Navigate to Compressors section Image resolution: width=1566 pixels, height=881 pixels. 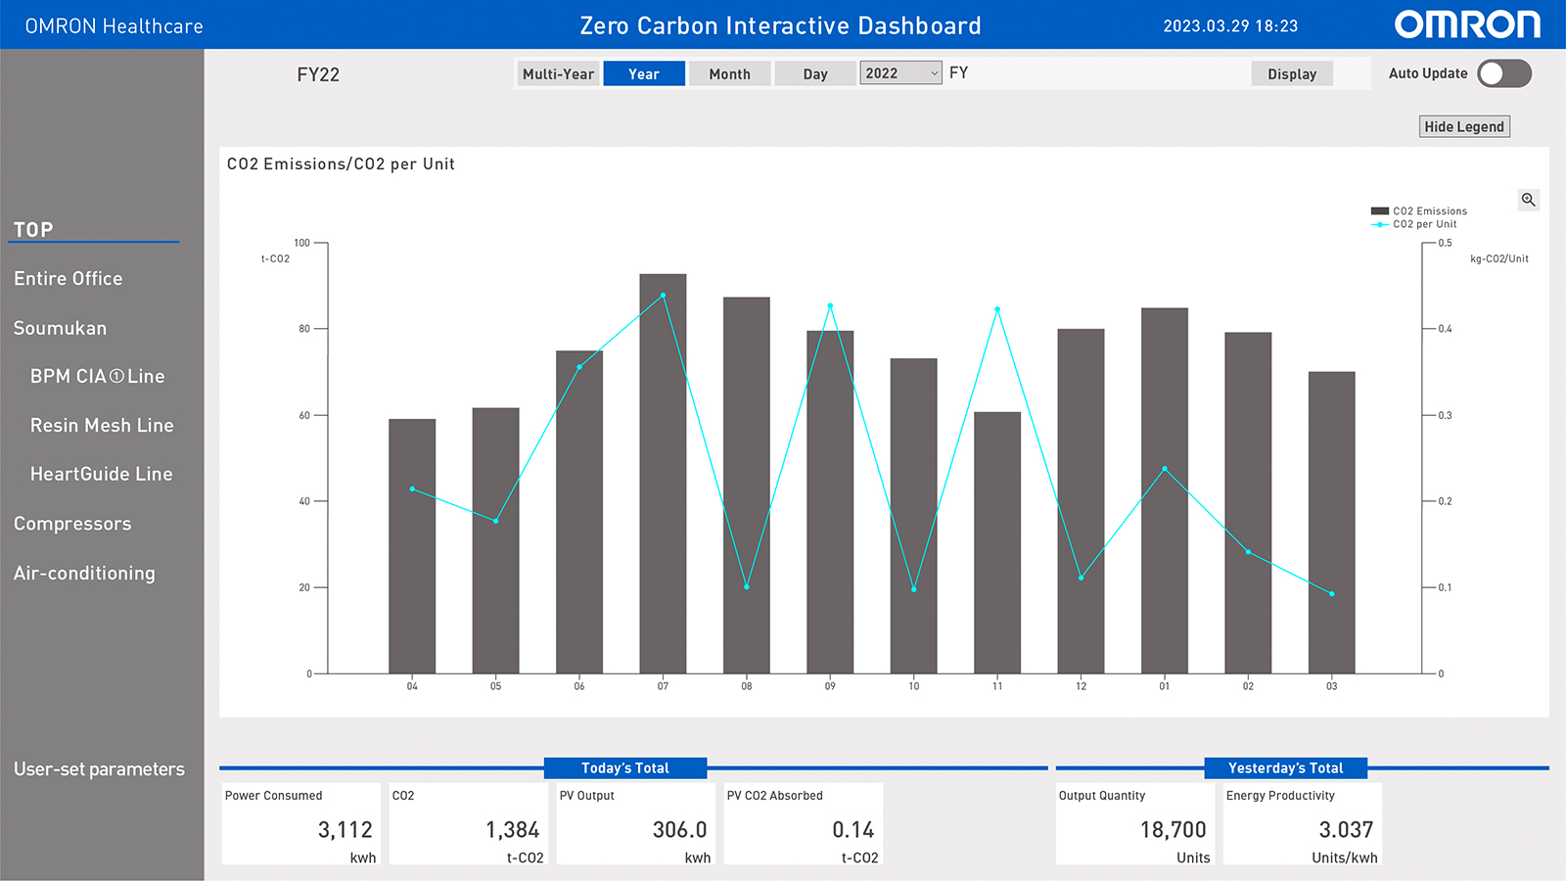point(72,524)
